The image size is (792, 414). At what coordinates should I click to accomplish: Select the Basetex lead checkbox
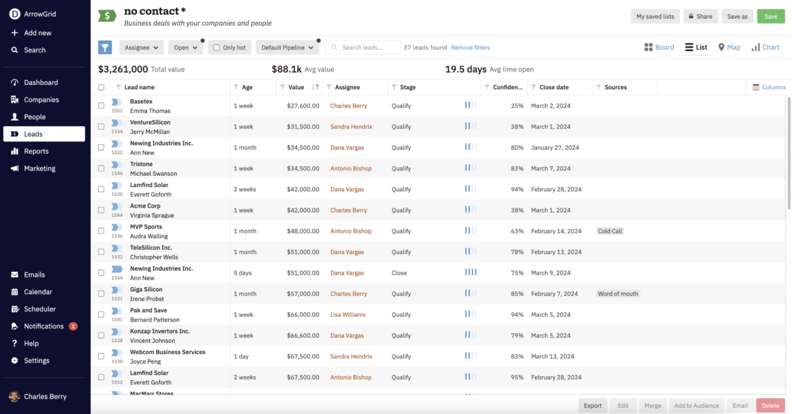coord(100,105)
